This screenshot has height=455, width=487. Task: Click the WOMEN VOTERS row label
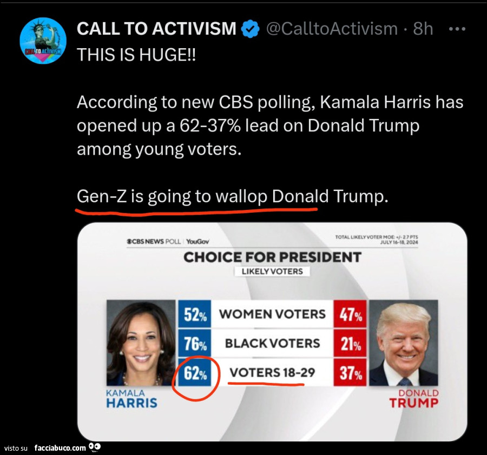pyautogui.click(x=272, y=314)
